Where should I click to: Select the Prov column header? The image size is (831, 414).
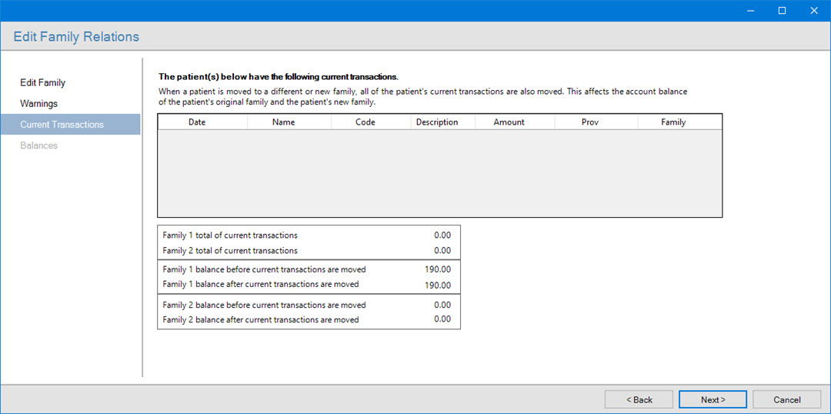(590, 122)
